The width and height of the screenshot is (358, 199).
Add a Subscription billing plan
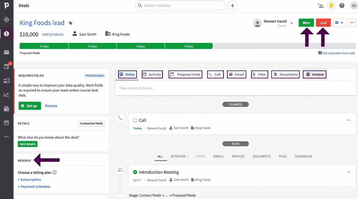(x=29, y=180)
